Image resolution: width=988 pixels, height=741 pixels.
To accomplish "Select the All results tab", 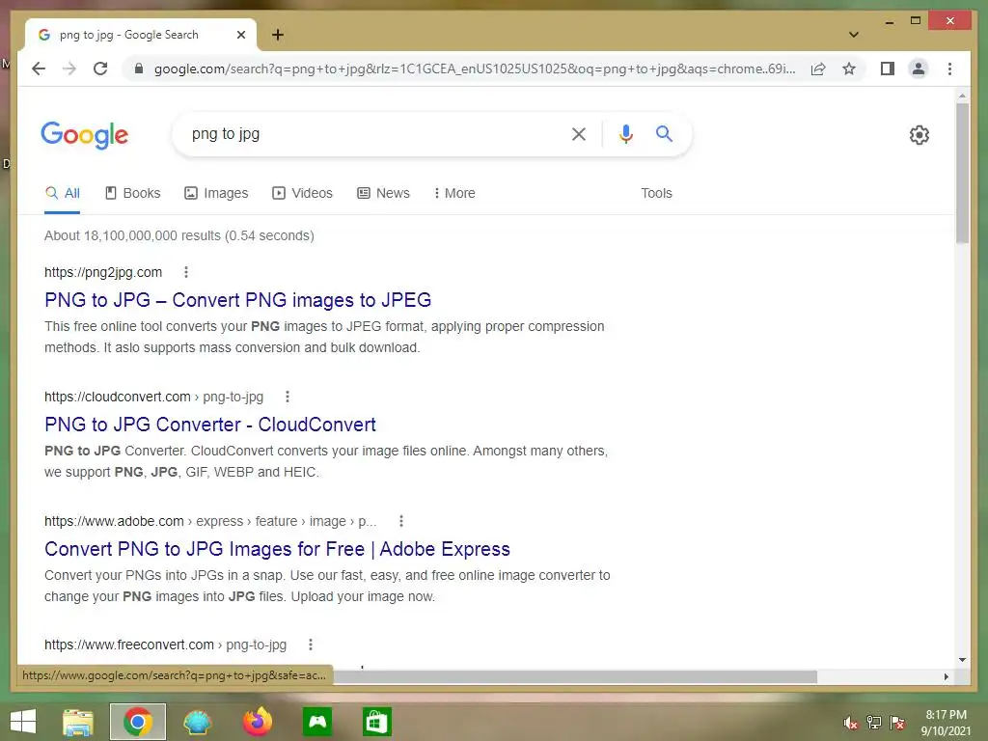I will pyautogui.click(x=63, y=193).
